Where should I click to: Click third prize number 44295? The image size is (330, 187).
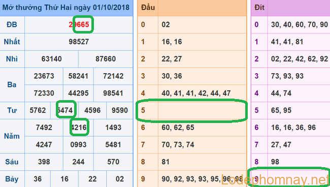pyautogui.click(x=78, y=93)
